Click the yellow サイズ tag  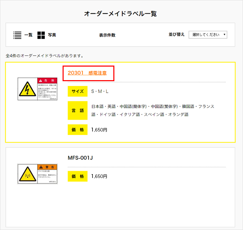pos(78,91)
